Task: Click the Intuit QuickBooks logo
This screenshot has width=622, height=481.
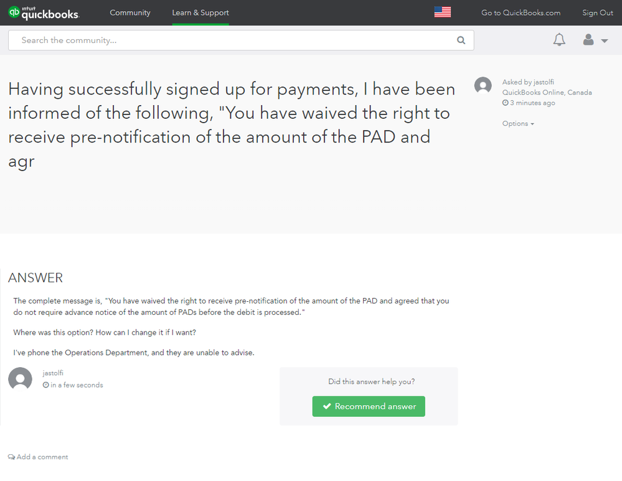Action: 44,12
